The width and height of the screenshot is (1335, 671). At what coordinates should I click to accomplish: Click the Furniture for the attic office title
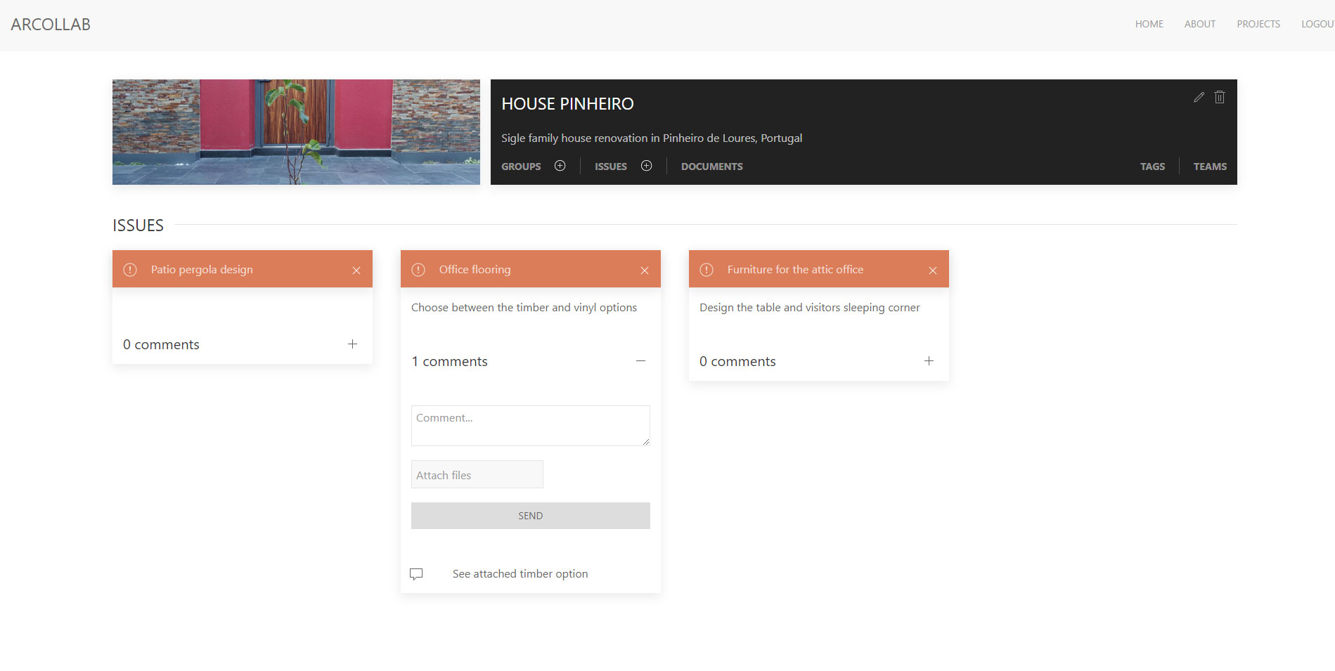point(795,270)
